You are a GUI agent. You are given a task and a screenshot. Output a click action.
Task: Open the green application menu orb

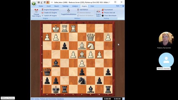coord(34,4)
